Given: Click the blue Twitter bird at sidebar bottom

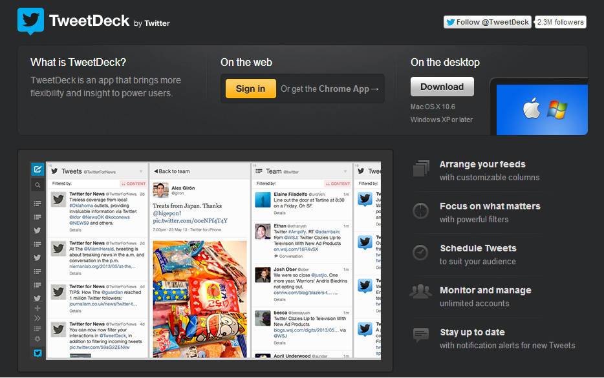Looking at the screenshot, I should point(38,353).
